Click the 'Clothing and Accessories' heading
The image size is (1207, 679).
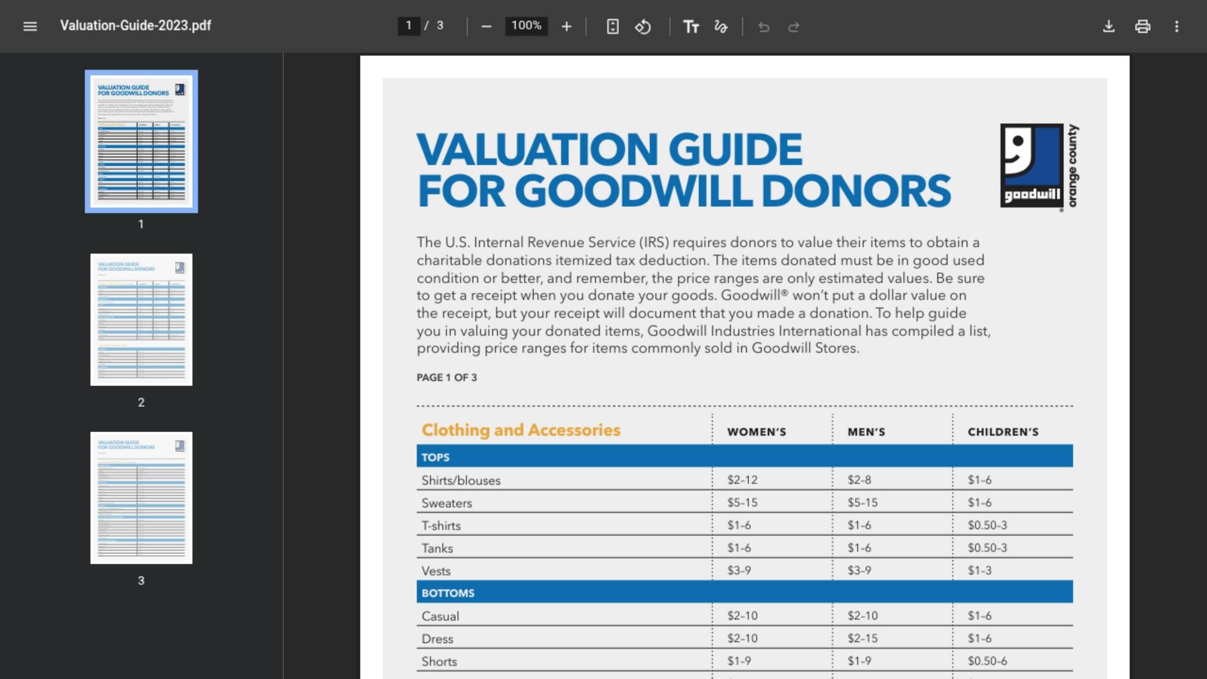[521, 430]
